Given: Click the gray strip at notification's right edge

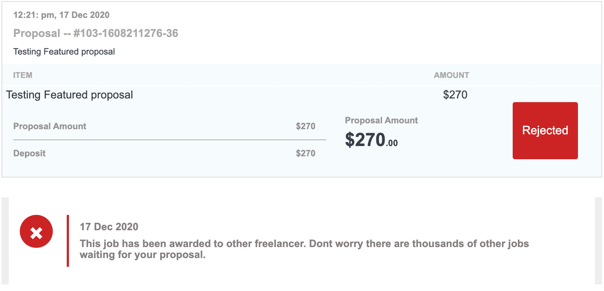Looking at the screenshot, I should (598, 241).
